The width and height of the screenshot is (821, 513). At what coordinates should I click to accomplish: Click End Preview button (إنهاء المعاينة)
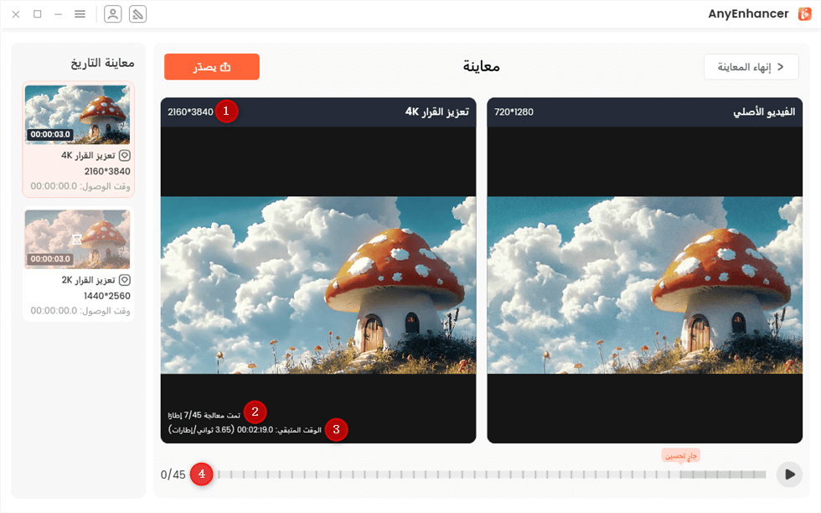(751, 66)
